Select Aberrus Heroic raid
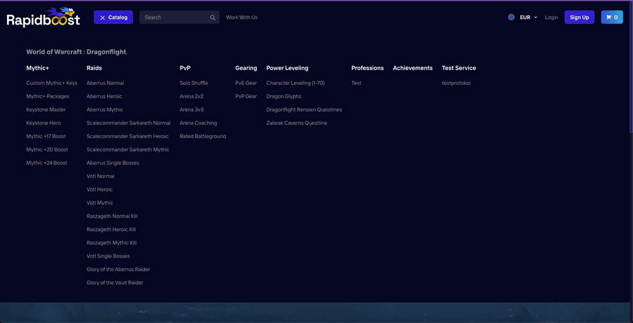The height and width of the screenshot is (323, 633). coord(104,97)
